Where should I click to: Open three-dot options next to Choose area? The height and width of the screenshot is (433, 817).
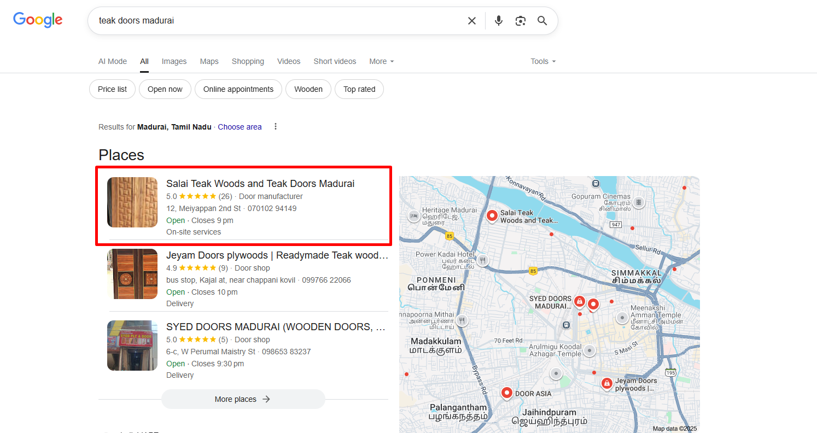click(276, 127)
